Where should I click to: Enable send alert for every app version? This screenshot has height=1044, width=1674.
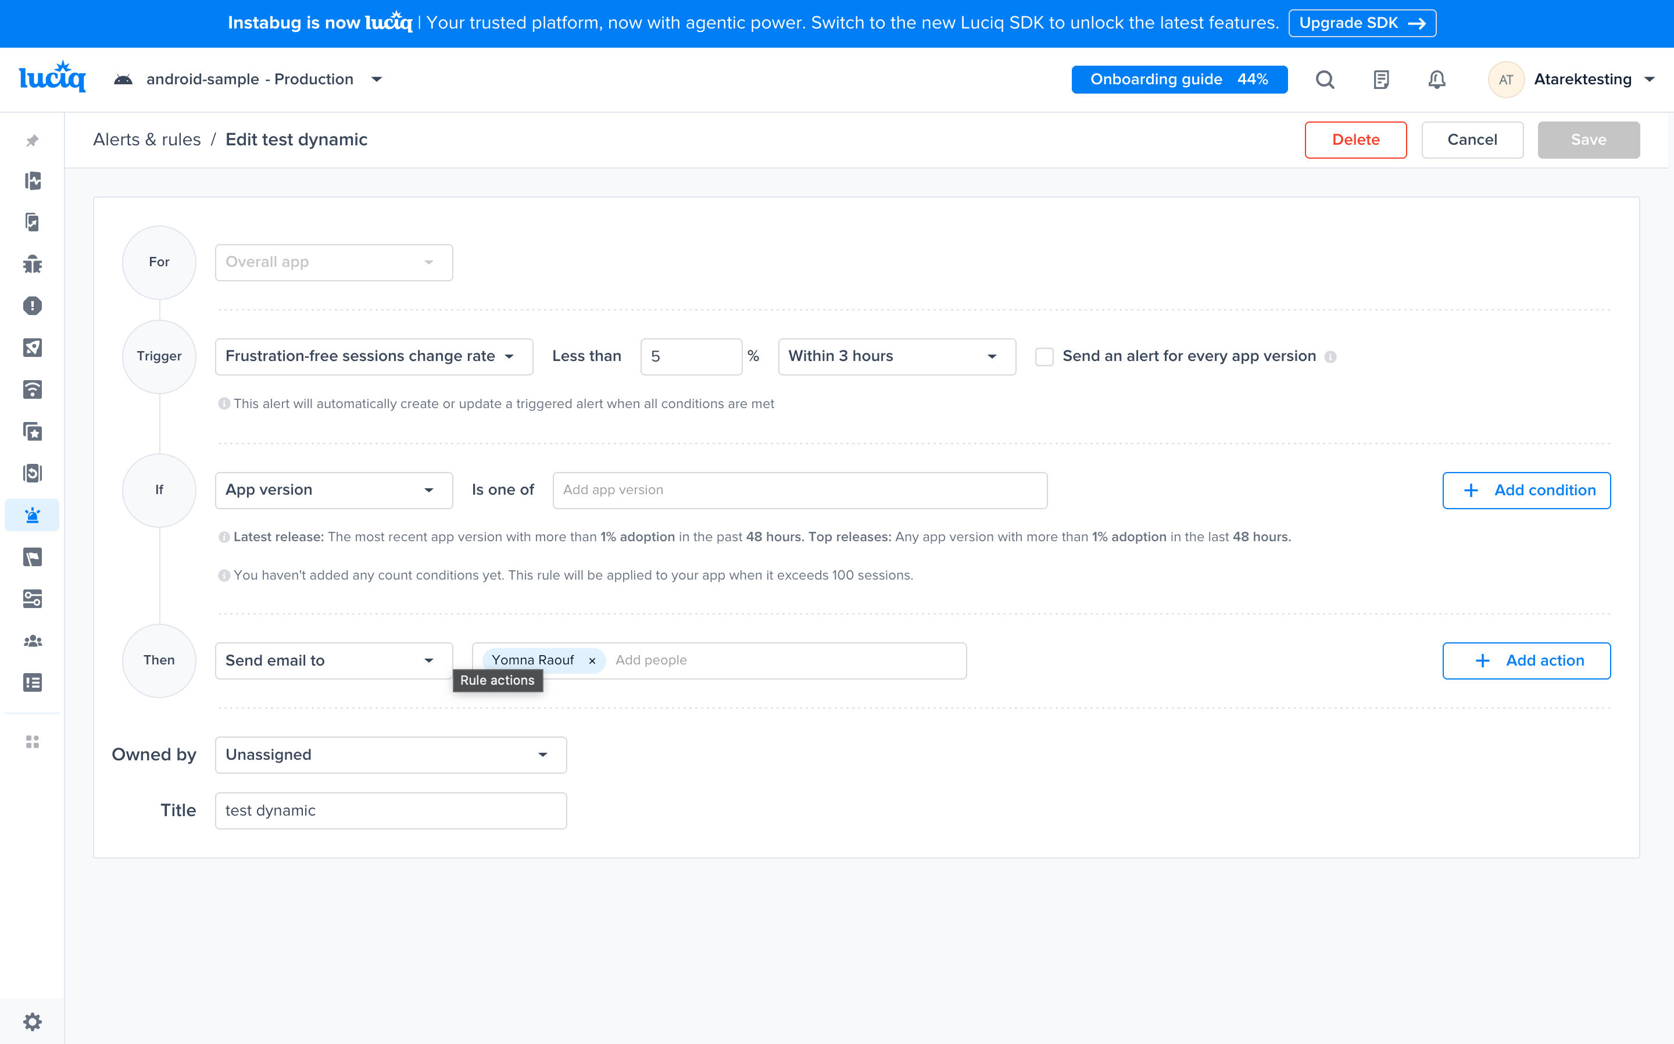1044,356
